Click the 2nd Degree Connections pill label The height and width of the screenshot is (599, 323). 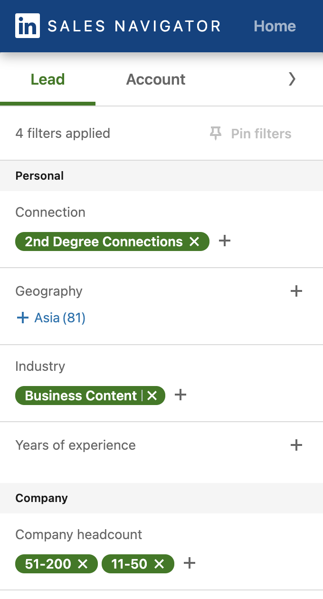coord(104,242)
